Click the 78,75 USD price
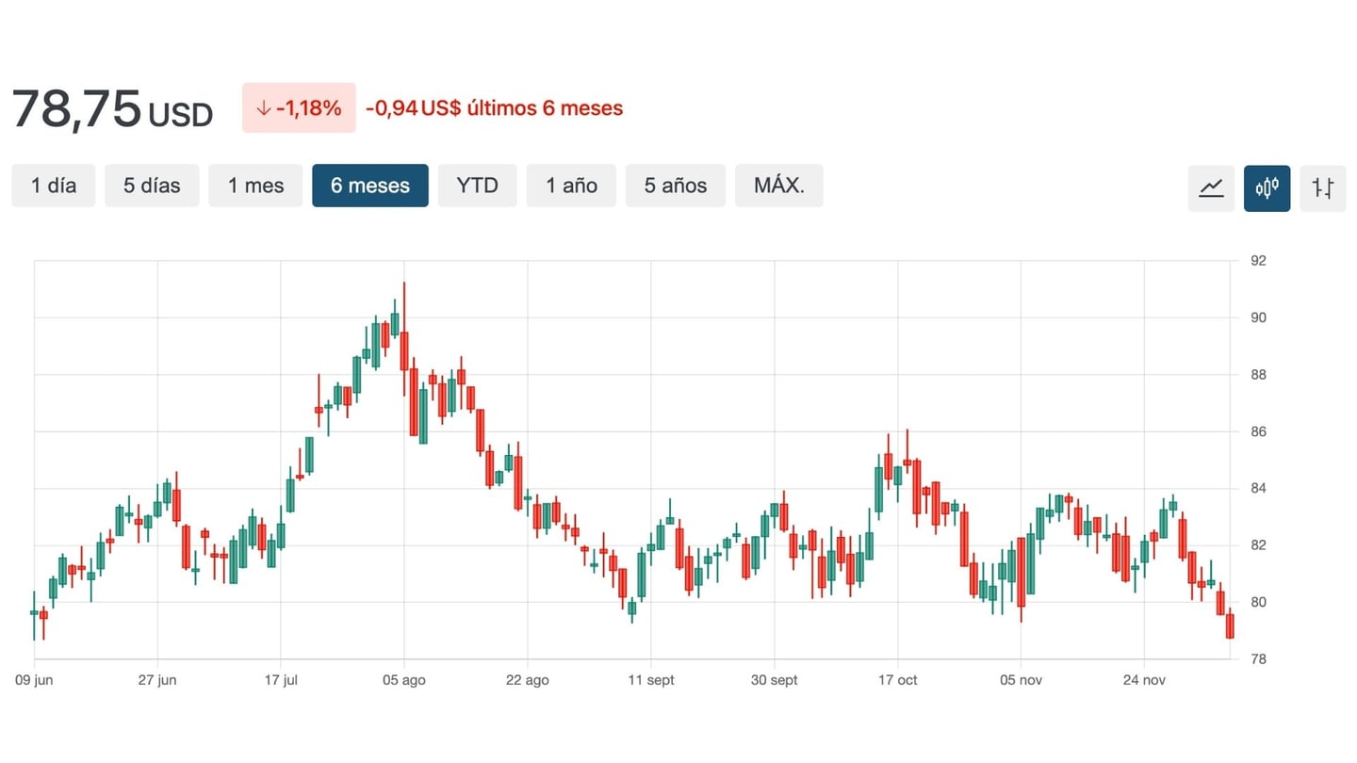1357x763 pixels. click(112, 109)
